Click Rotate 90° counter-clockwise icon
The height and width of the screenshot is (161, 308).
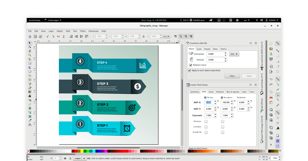pos(48,36)
